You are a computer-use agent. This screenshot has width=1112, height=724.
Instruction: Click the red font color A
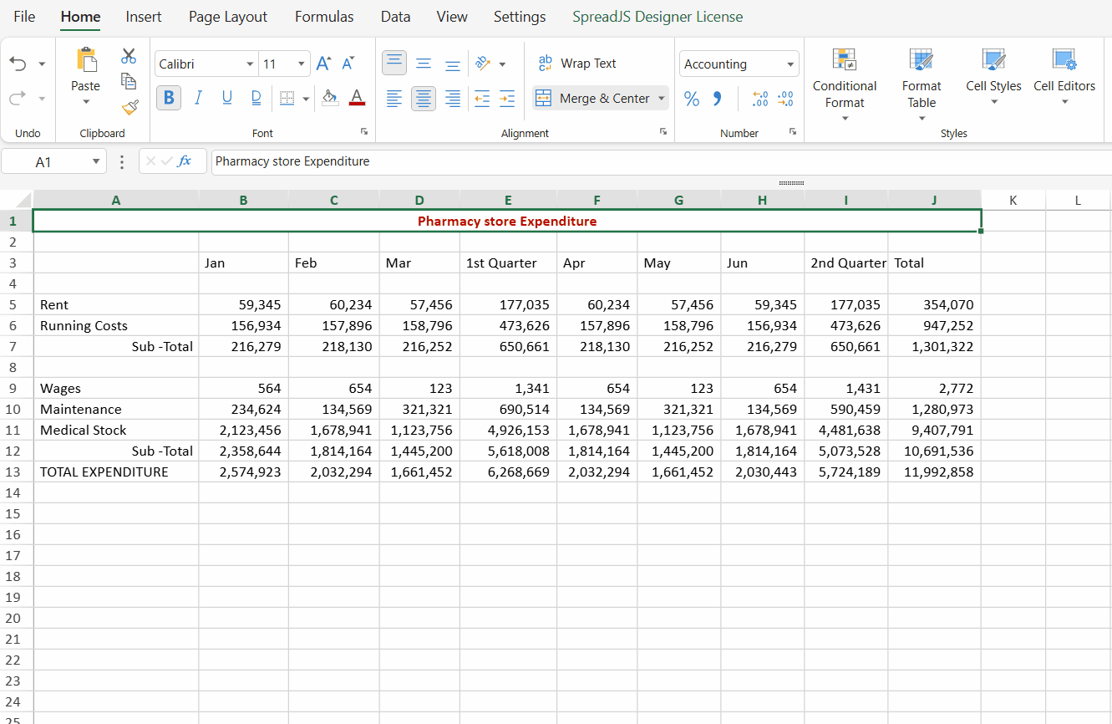point(357,98)
